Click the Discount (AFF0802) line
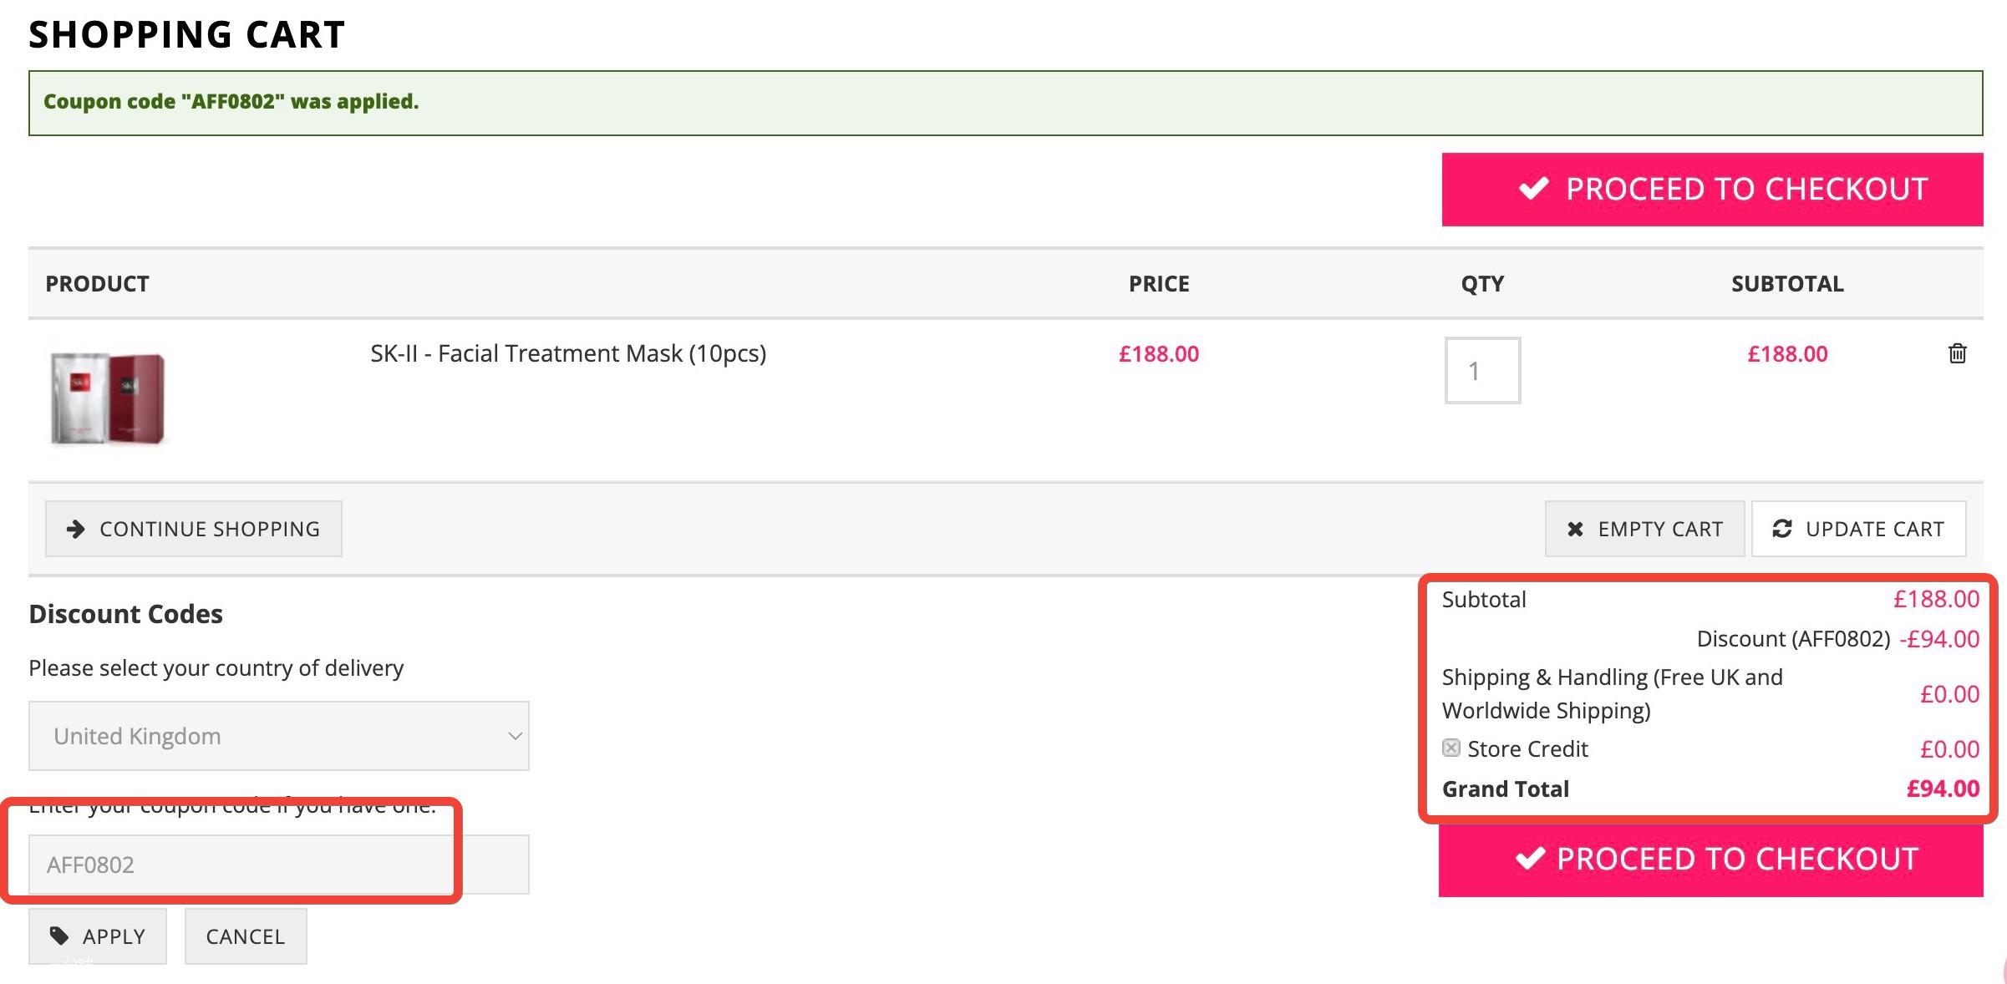Screen dimensions: 2007x984 click(1793, 639)
